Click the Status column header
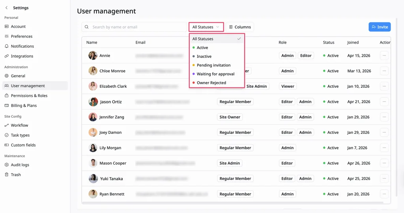 pyautogui.click(x=329, y=43)
